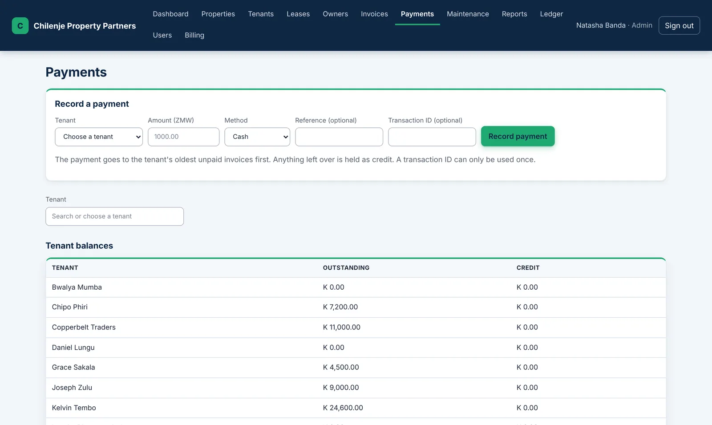Open the Owners page
This screenshot has width=712, height=425.
[x=335, y=14]
